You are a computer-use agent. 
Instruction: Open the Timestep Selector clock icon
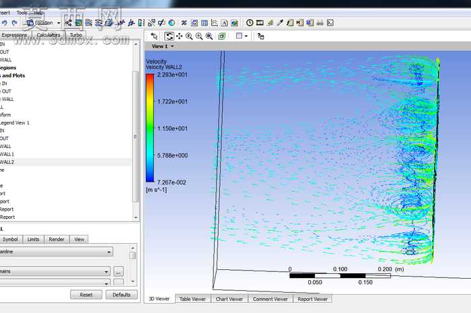click(250, 23)
